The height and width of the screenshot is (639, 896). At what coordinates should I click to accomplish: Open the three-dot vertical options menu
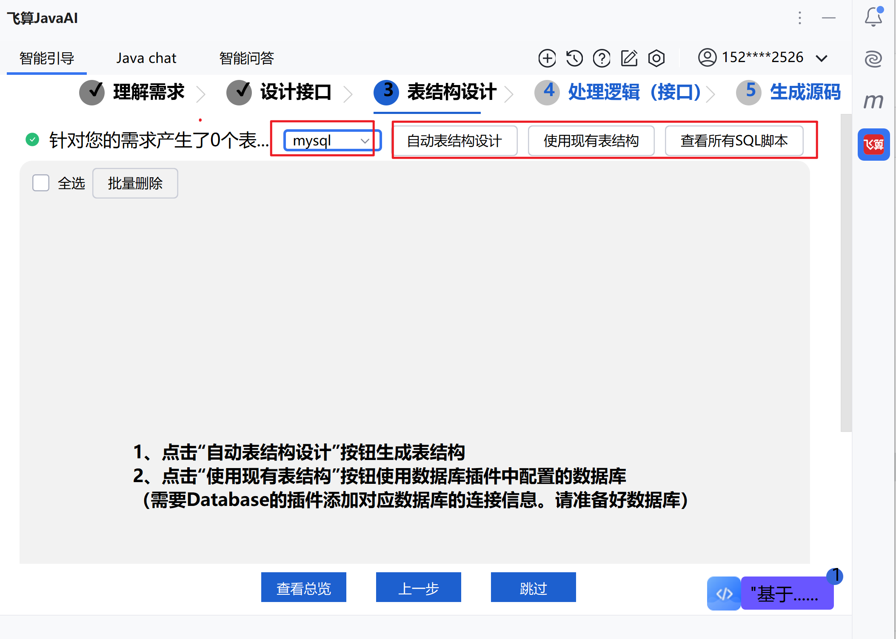(800, 18)
